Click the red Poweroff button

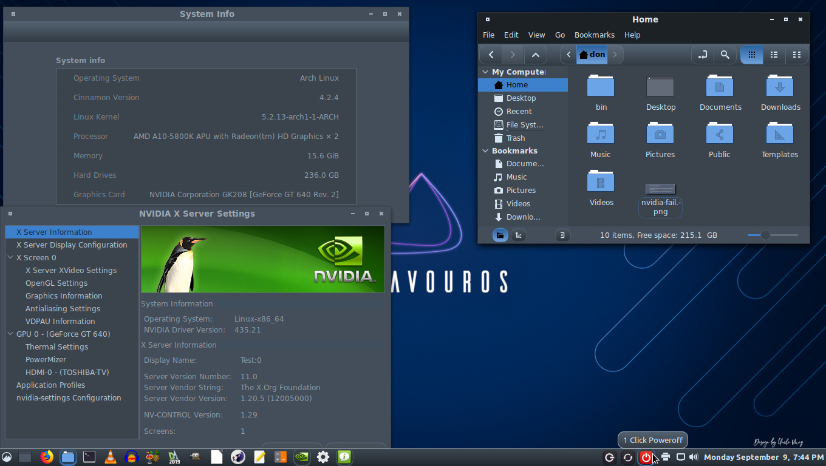point(646,458)
